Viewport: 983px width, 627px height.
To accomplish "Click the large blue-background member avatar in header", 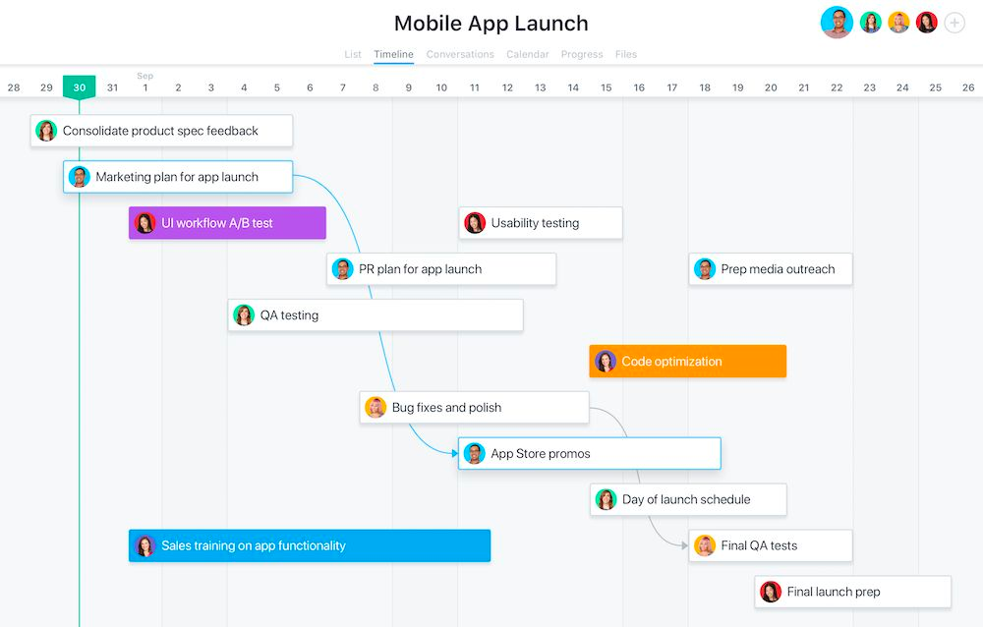I will click(x=837, y=23).
